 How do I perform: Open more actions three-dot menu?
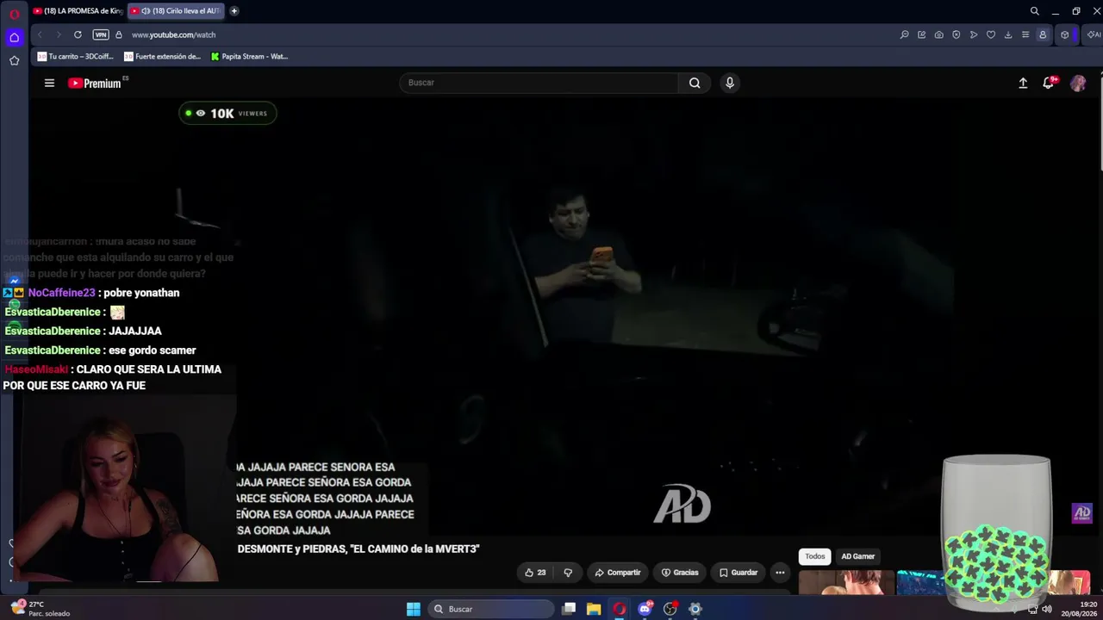click(780, 573)
